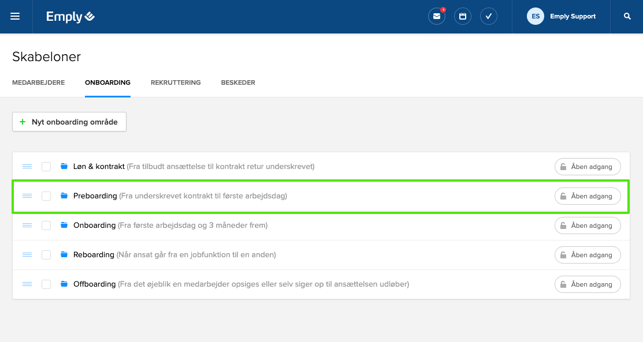Open Åben adgang for Løn & kontrakt

coord(588,167)
